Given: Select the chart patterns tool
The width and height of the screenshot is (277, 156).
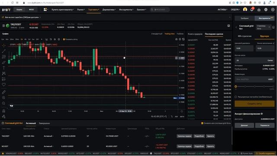Looking at the screenshot, I should [x=4, y=73].
